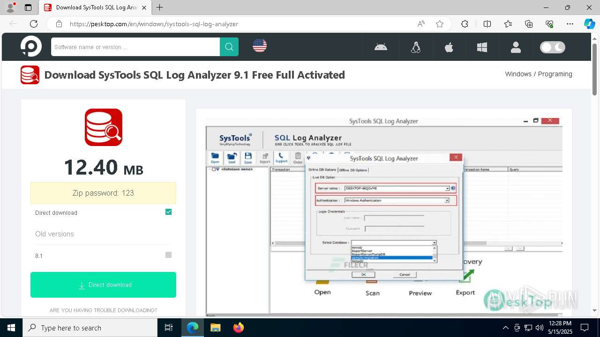Click the browser address bar URL
Image resolution: width=600 pixels, height=337 pixels.
154,24
